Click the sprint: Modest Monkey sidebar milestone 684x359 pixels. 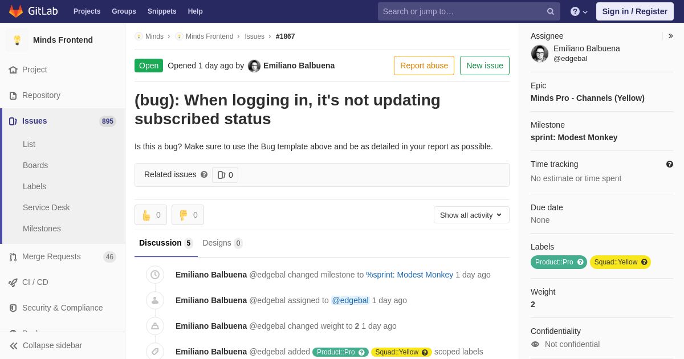(574, 137)
